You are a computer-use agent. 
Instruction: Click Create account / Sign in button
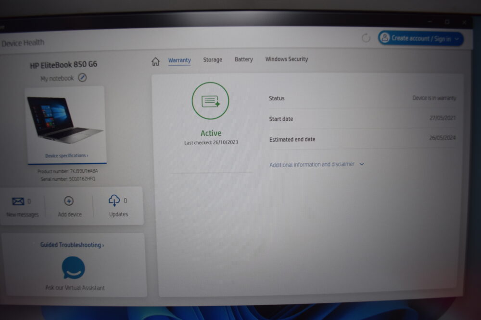pos(420,38)
